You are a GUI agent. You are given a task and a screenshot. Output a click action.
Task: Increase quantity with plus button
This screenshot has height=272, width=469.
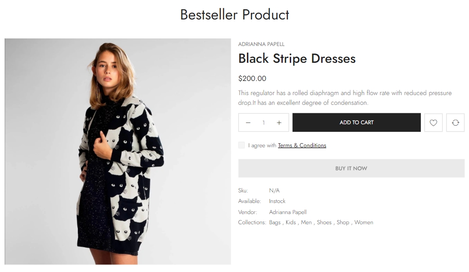click(x=279, y=123)
